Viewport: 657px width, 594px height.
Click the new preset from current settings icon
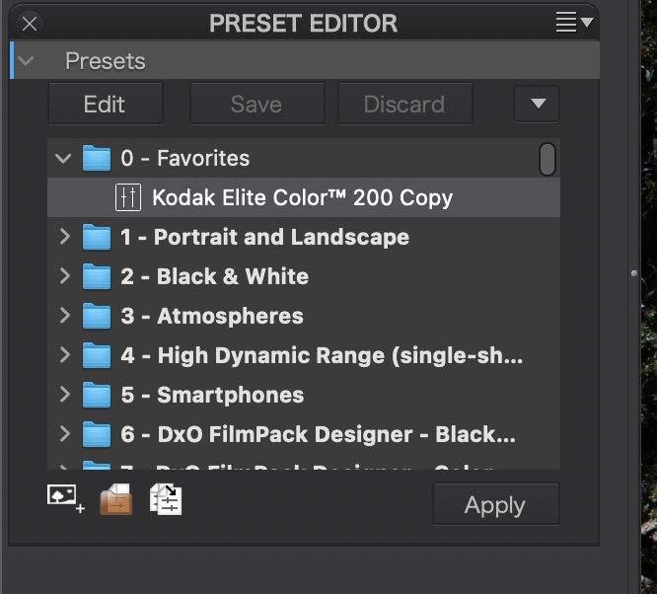(x=65, y=498)
